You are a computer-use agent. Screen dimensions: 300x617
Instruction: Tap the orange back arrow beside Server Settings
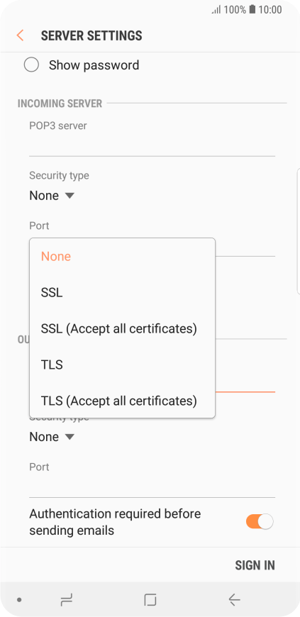click(x=20, y=35)
